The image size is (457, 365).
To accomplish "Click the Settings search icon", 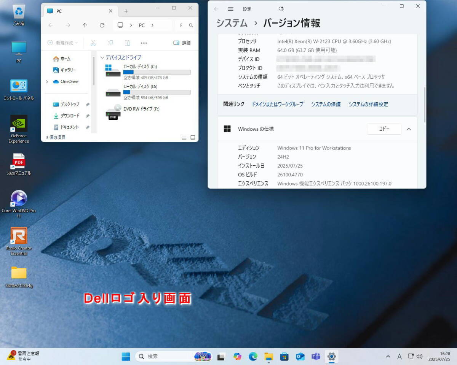I will pyautogui.click(x=281, y=9).
